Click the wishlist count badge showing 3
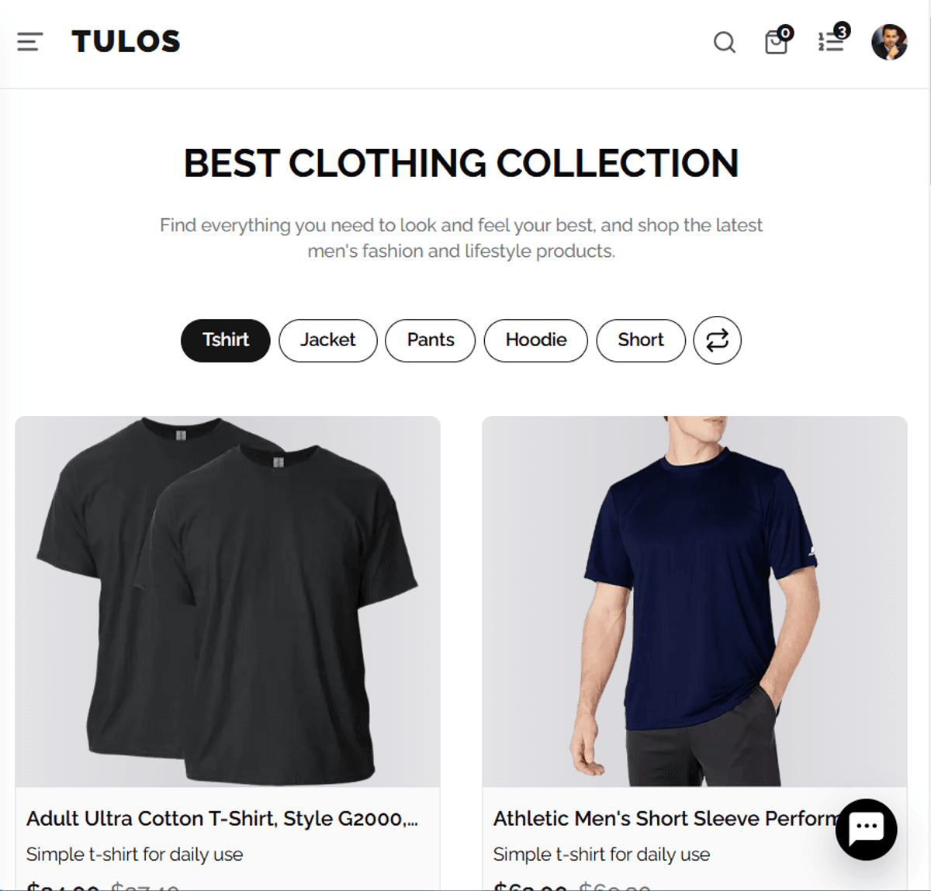Image resolution: width=931 pixels, height=891 pixels. pyautogui.click(x=842, y=31)
